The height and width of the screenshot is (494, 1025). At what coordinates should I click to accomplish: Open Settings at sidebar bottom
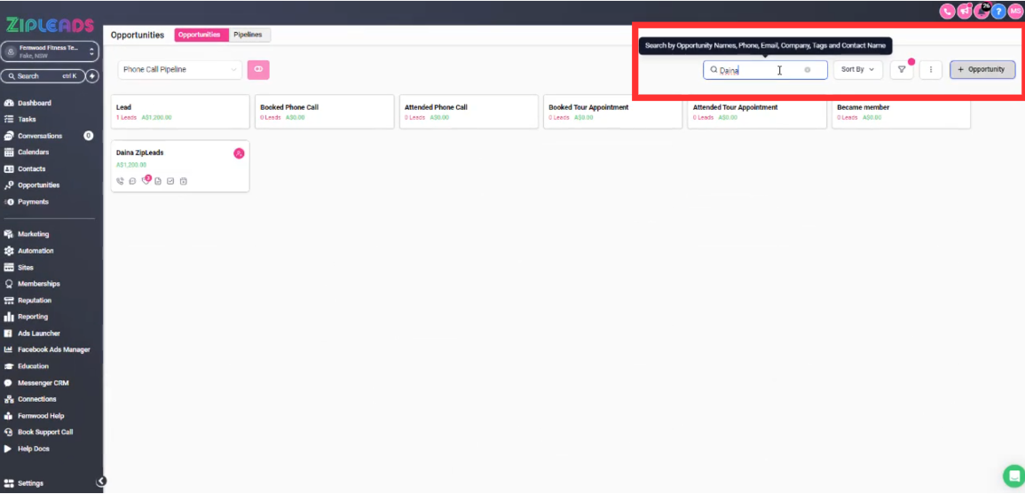(31, 483)
